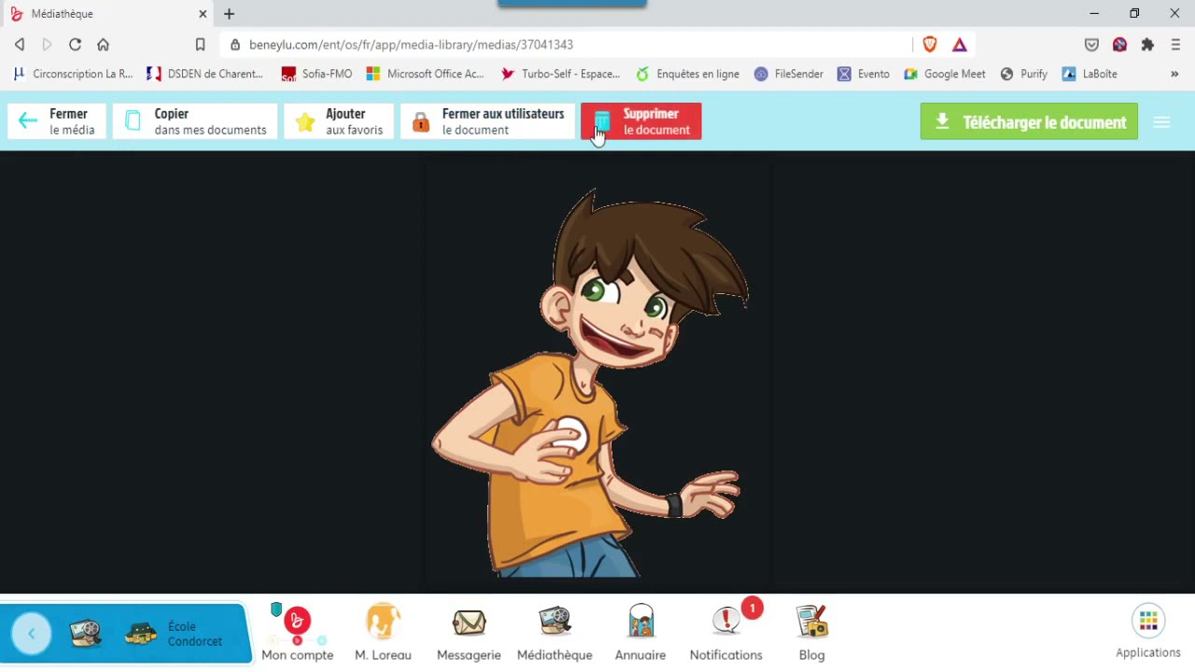Open the Blog app
The image size is (1195, 672).
tap(812, 633)
